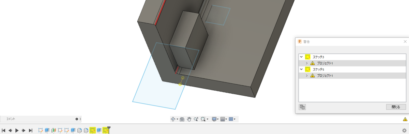The width and height of the screenshot is (409, 134).
Task: Expand Display Settings dropdown arrow
Action: click(x=218, y=119)
